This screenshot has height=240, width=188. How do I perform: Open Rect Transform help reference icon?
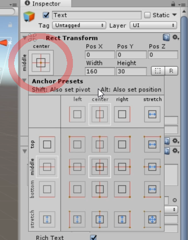166,37
